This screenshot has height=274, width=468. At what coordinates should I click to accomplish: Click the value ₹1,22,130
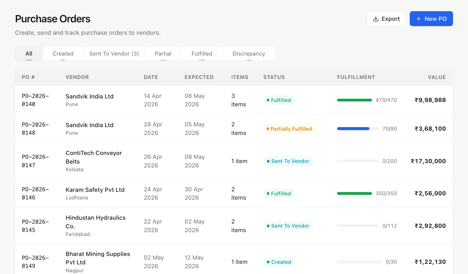[x=430, y=262]
